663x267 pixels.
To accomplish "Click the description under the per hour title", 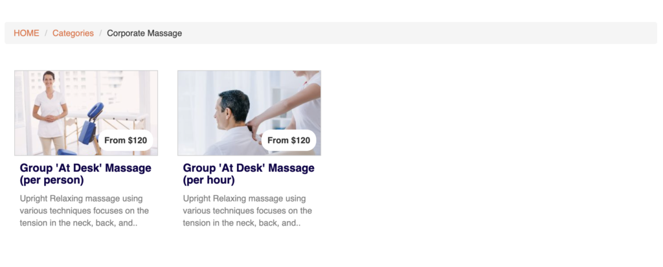I will (247, 211).
